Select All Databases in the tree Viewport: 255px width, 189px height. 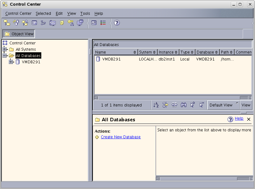[x=28, y=55]
